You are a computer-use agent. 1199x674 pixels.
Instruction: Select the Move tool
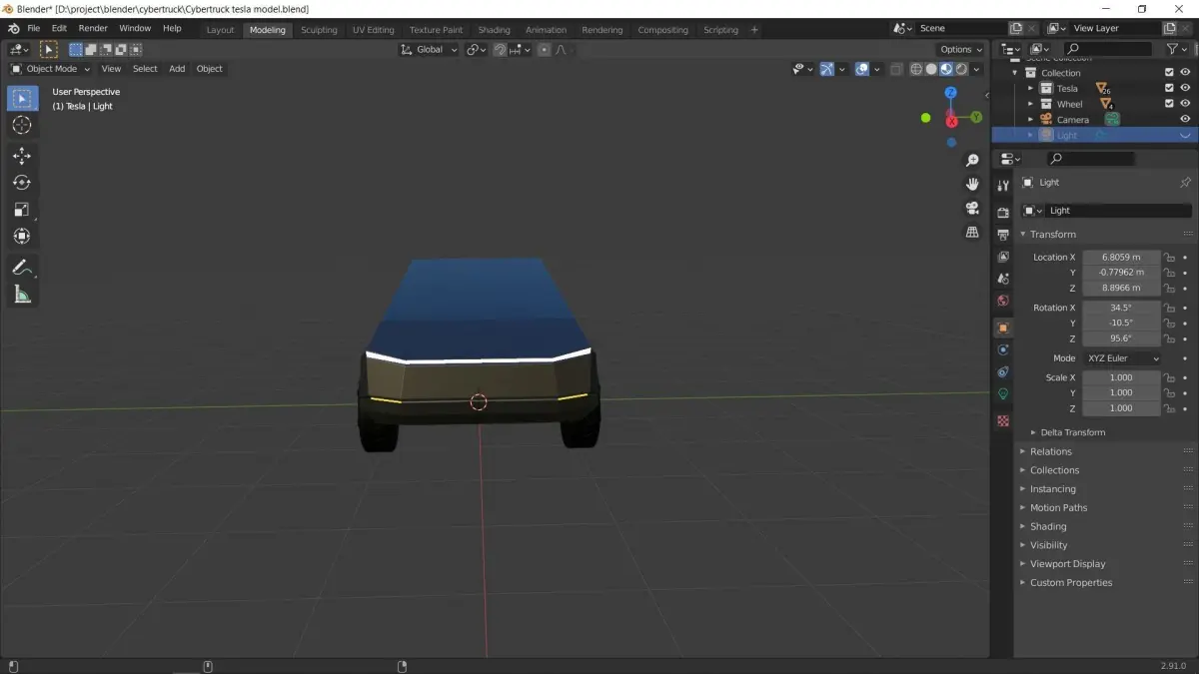pyautogui.click(x=22, y=156)
